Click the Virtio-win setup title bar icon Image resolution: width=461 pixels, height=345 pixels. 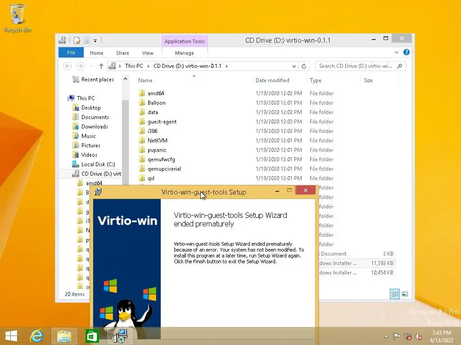click(98, 192)
